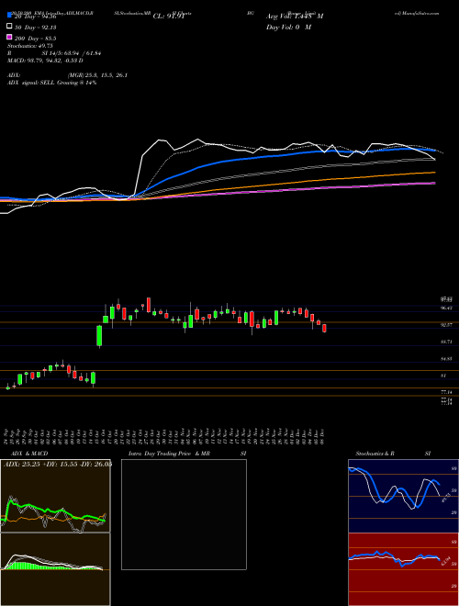Click the white 50 Day EMA legend swatch
Image resolution: width=459 pixels, height=606 pixels.
9,27
